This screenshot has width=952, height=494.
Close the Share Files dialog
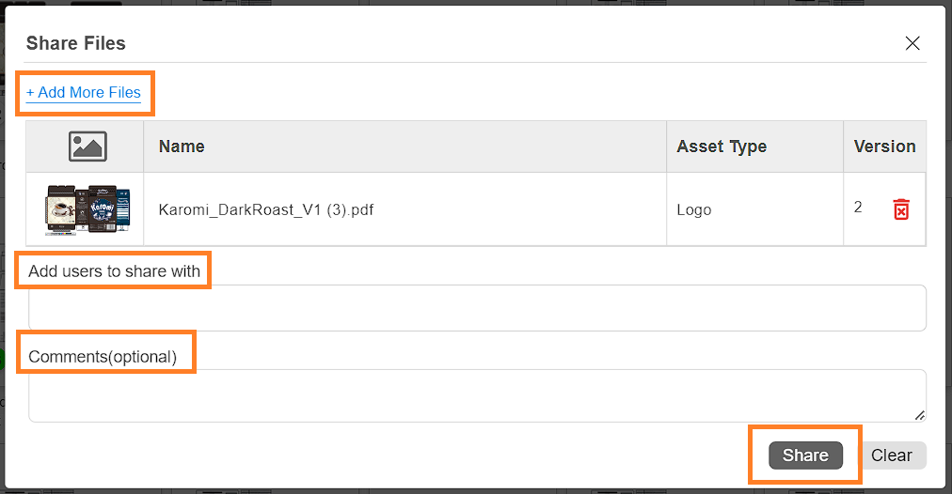coord(912,43)
